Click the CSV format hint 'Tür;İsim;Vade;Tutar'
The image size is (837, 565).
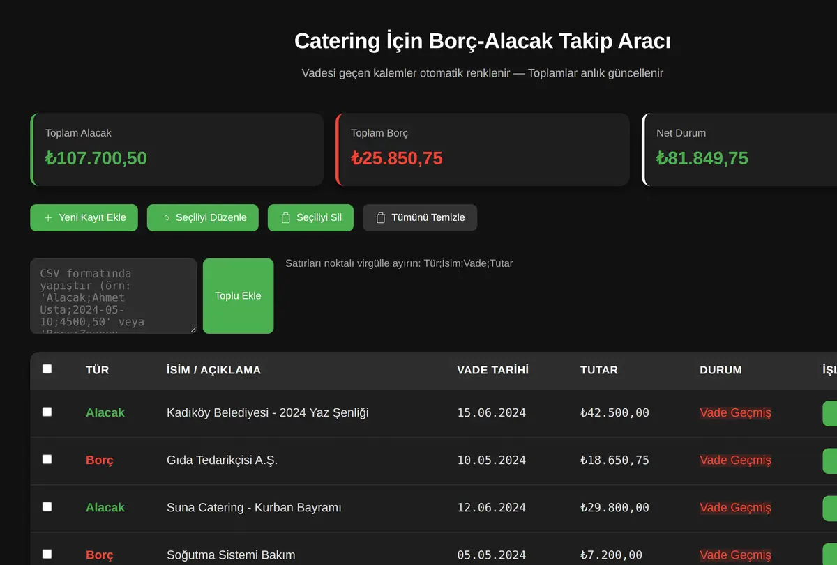click(x=468, y=263)
